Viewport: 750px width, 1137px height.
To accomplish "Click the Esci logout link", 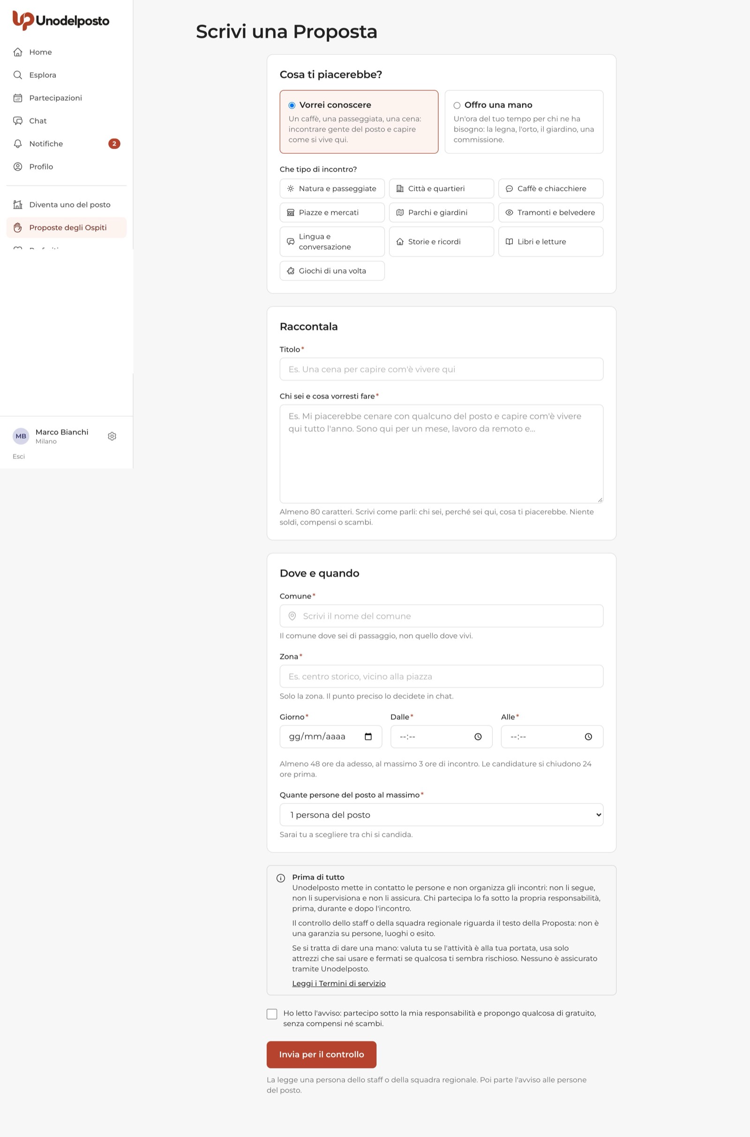I will [x=19, y=456].
